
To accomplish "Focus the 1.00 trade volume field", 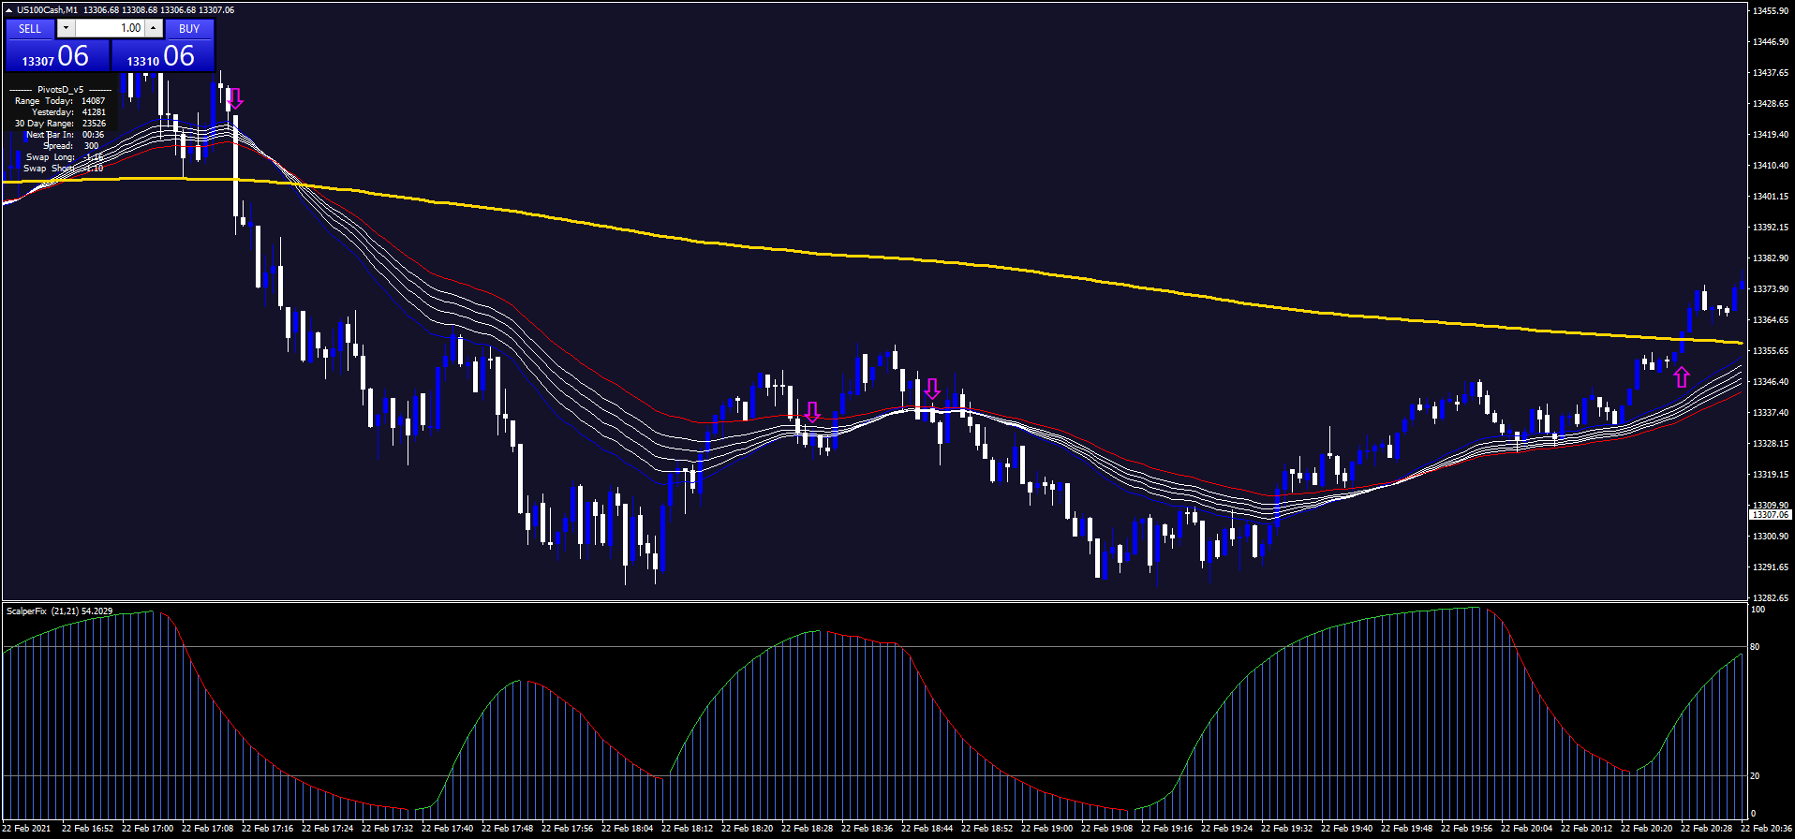I will coord(110,28).
